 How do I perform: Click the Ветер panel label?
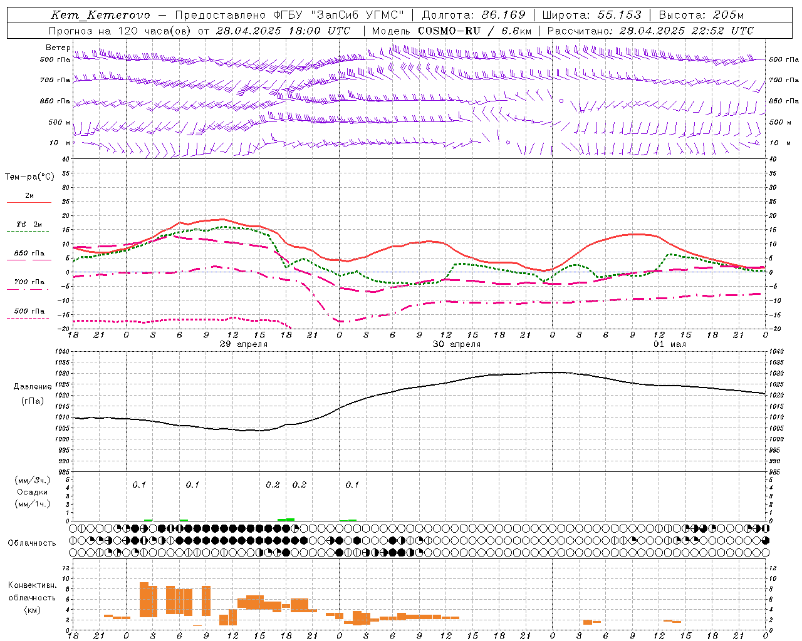(58, 48)
